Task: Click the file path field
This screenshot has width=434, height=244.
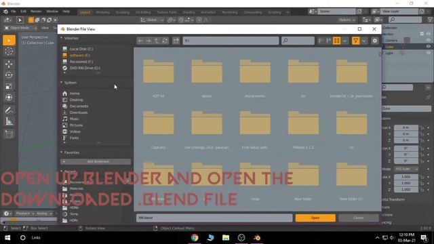Action: coord(231,41)
